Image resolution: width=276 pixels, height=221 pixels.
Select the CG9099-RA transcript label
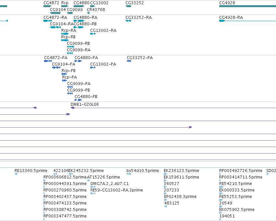click(x=79, y=50)
